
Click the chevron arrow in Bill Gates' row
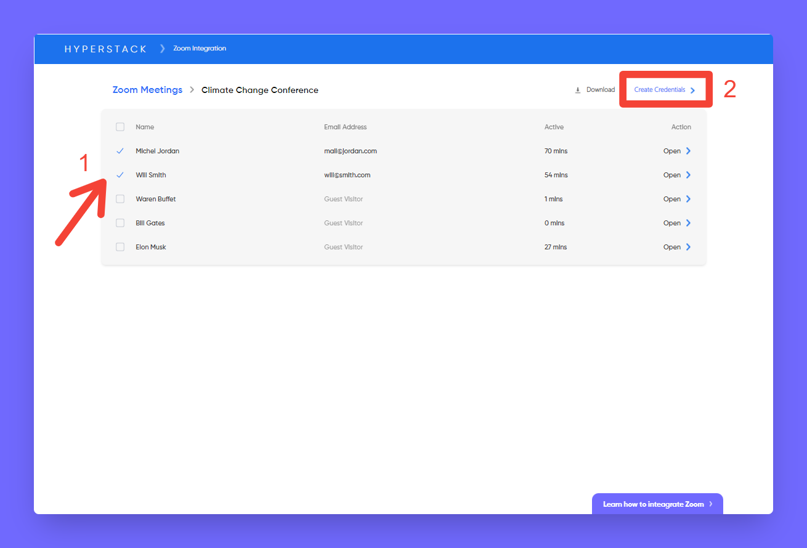click(688, 223)
